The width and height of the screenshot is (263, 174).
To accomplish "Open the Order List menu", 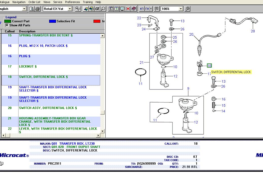I will pos(34,2).
